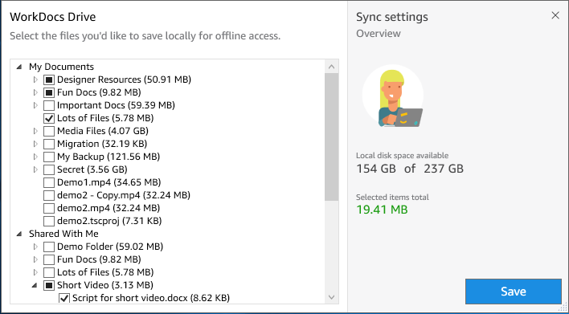This screenshot has height=314, width=569.
Task: Collapse the My Documents tree
Action: click(x=19, y=67)
